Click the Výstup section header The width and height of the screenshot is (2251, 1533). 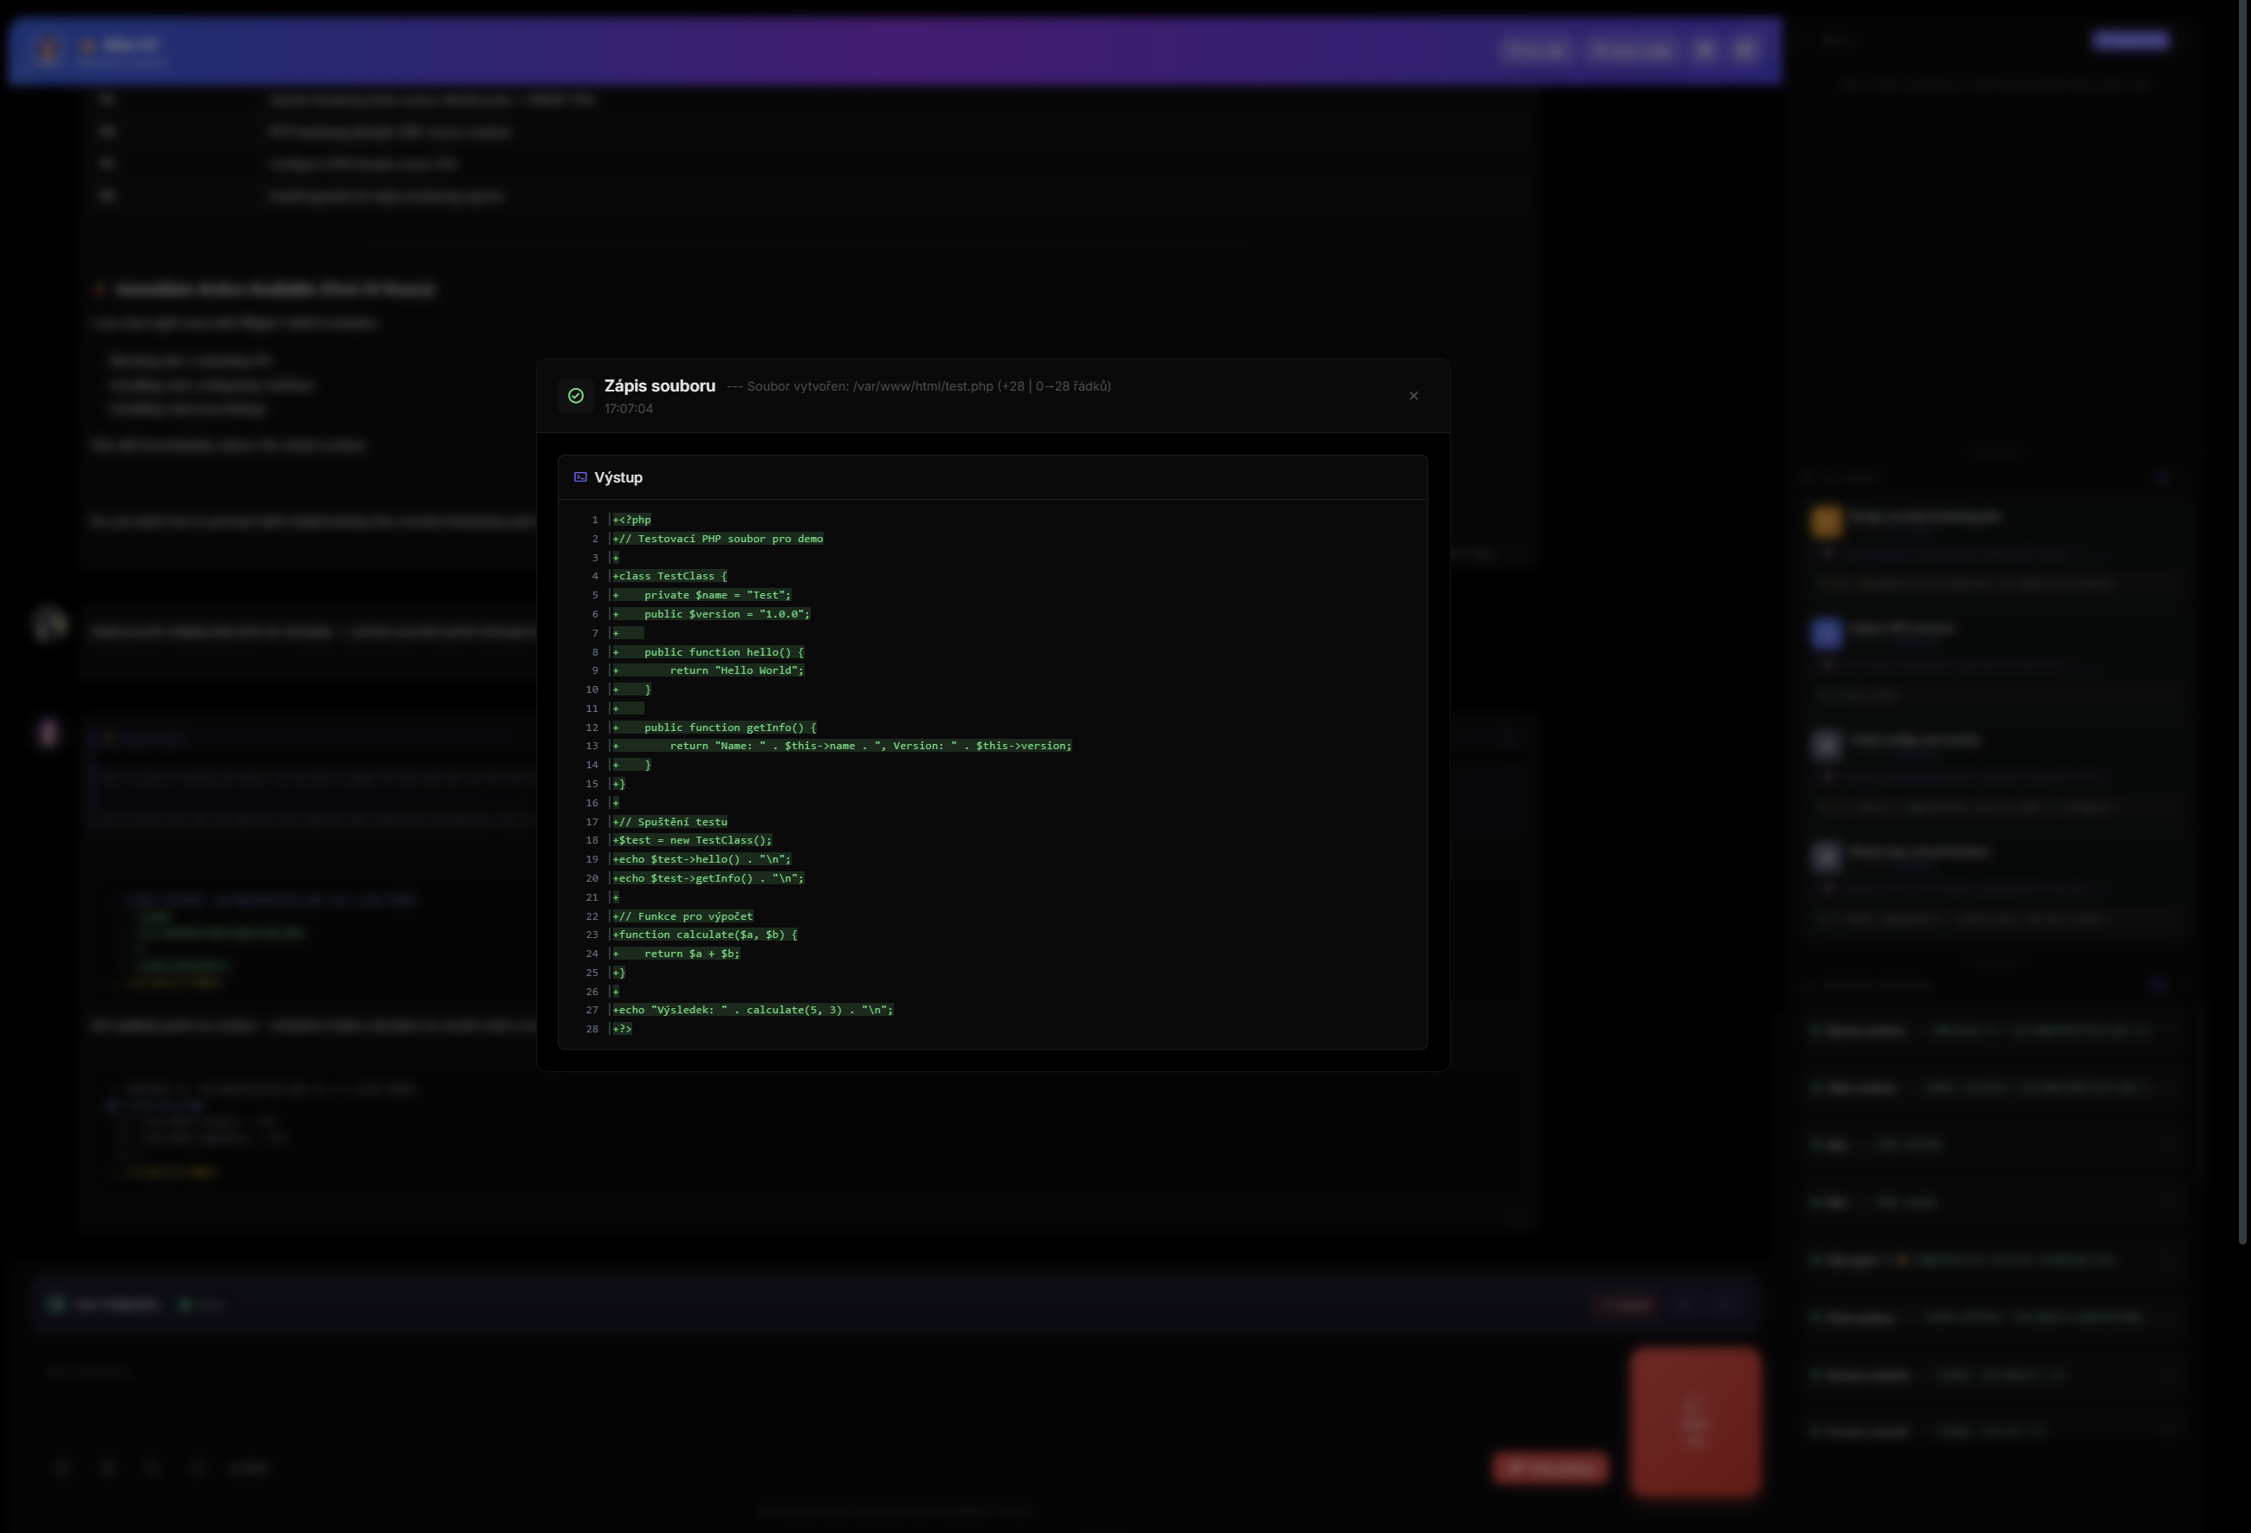(618, 476)
